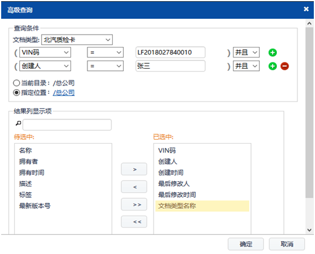The height and width of the screenshot is (254, 315).
Task: Open the 并且 dropdown in 创建人 row
Action: coord(246,66)
